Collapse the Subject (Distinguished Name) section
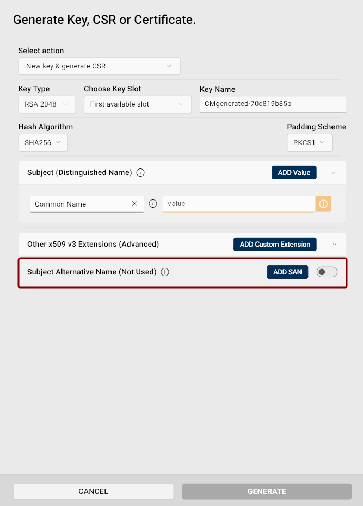363x506 pixels. point(334,173)
